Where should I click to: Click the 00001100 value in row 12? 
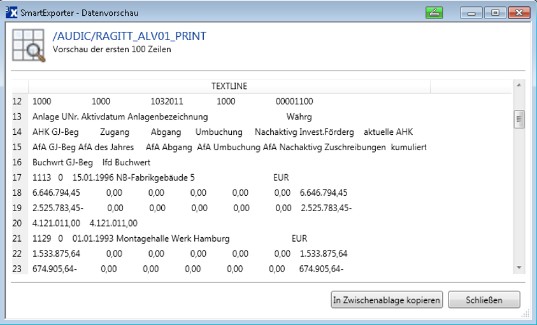point(294,102)
